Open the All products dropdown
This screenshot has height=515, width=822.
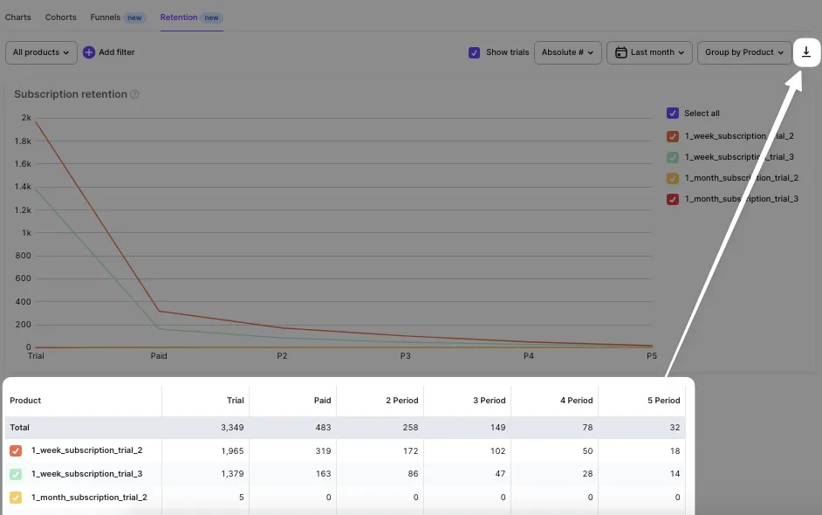41,52
